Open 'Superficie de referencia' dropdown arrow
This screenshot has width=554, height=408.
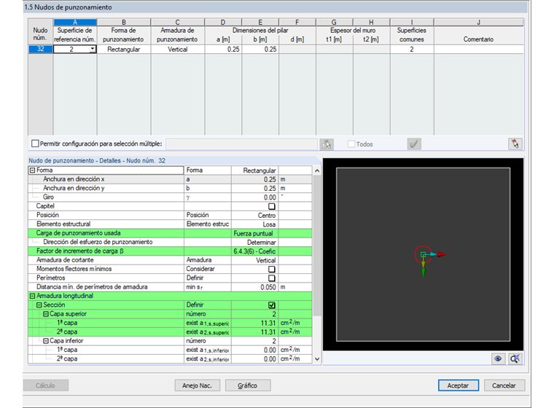93,49
